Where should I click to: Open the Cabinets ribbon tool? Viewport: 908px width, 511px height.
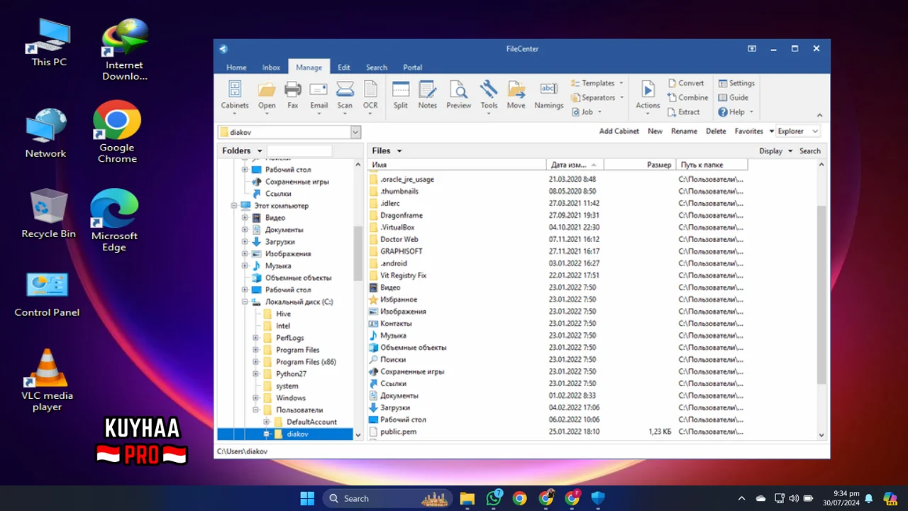click(234, 95)
